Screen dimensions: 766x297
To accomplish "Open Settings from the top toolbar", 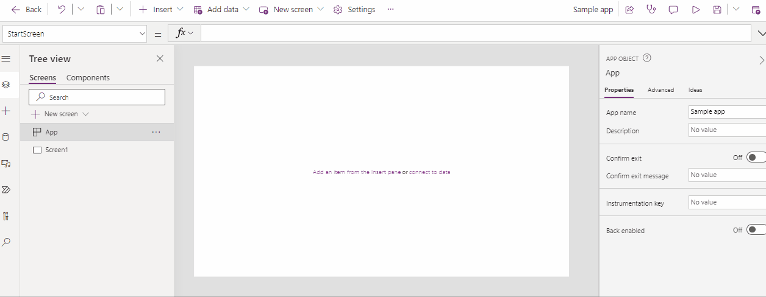I will coord(354,10).
